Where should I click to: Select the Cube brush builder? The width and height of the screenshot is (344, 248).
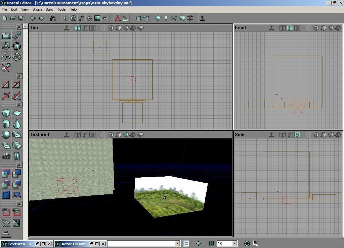[6, 113]
